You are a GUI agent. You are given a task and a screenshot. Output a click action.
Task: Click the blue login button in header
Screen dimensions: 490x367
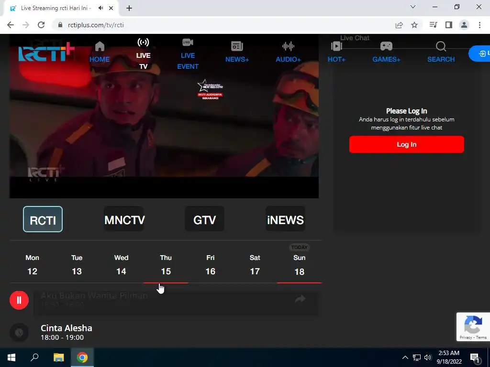tap(480, 54)
